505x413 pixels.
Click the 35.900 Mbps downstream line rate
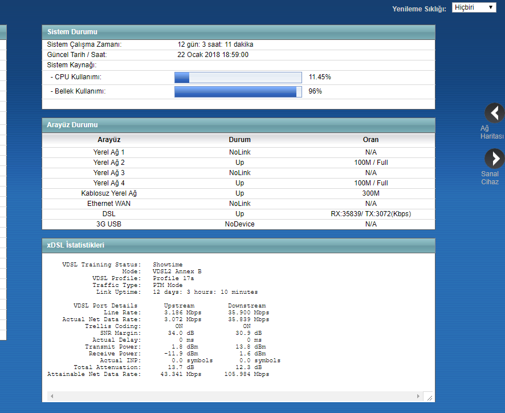click(249, 313)
